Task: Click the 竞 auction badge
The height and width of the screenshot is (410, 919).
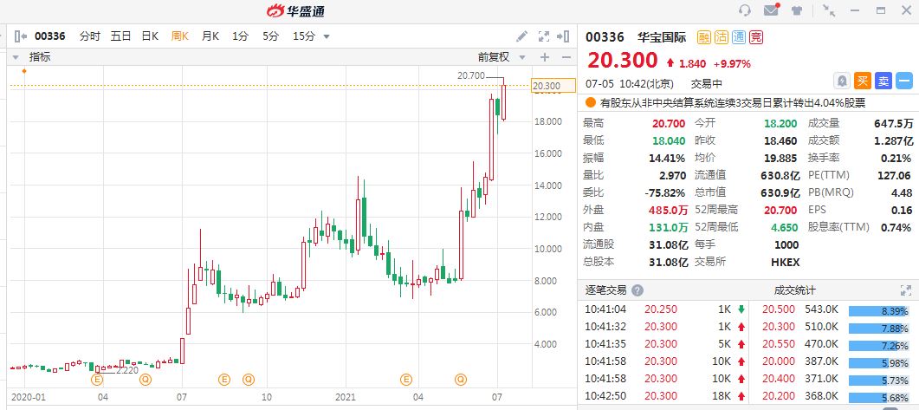Action: pyautogui.click(x=757, y=37)
